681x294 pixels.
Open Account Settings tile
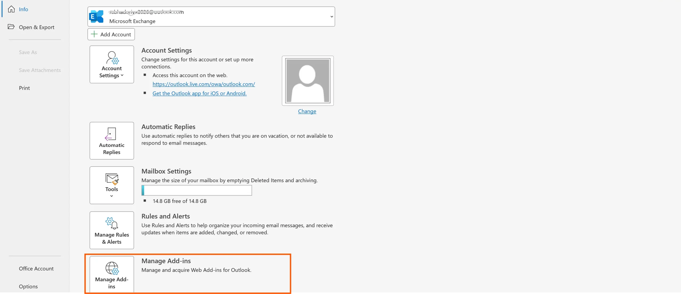(112, 64)
